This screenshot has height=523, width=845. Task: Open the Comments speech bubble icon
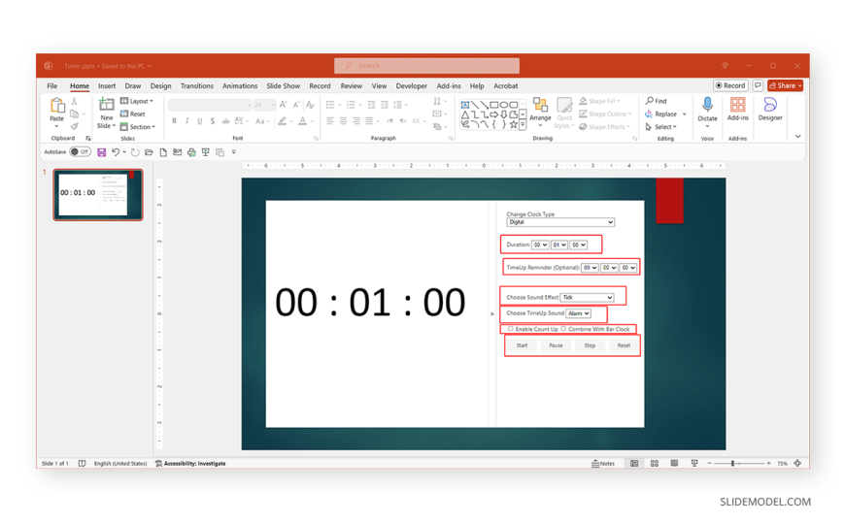point(758,85)
